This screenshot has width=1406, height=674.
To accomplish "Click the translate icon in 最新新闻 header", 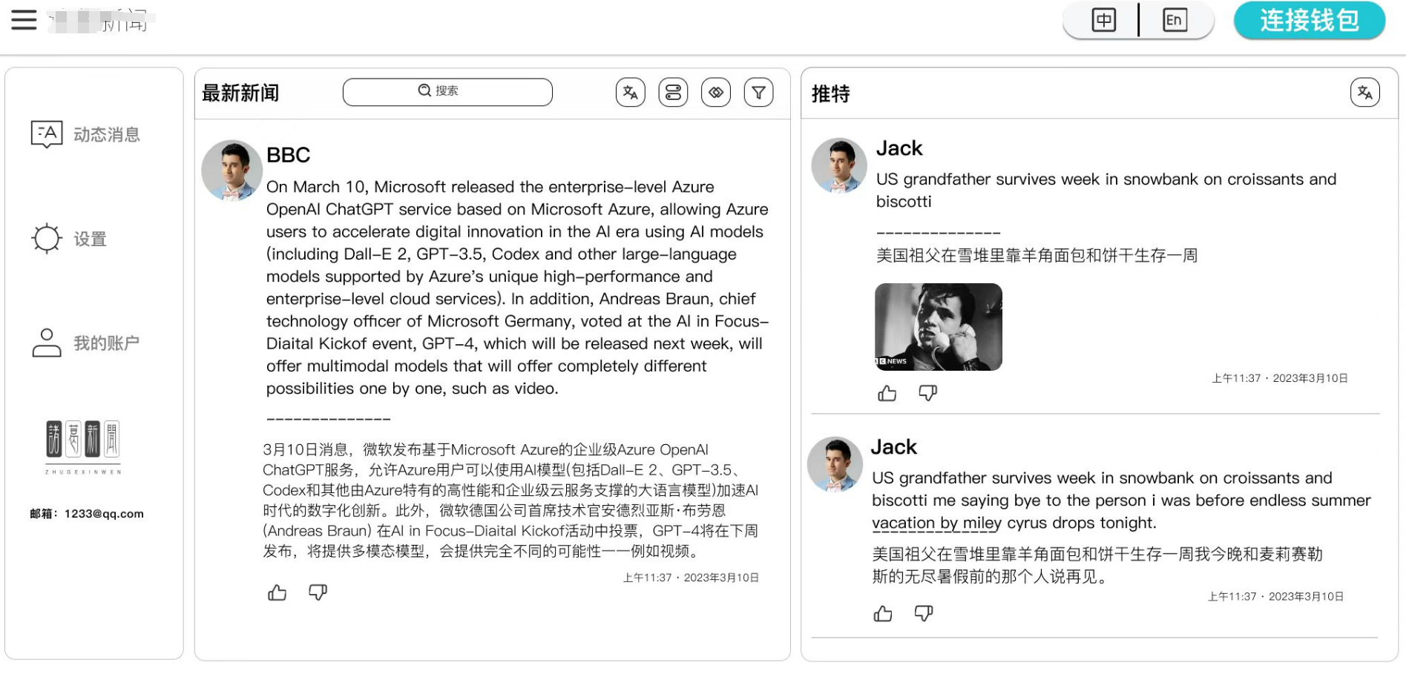I will 631,93.
